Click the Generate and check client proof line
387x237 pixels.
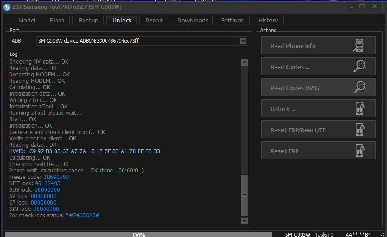57,132
